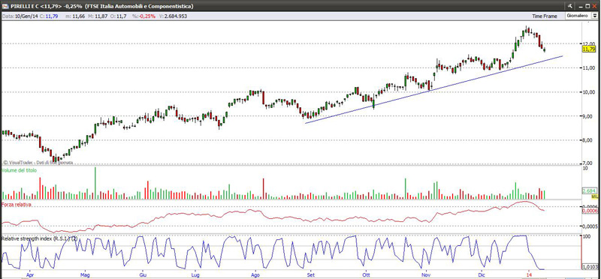601x279 pixels.
Task: Click the Mag month label on axis
Action: (x=85, y=274)
